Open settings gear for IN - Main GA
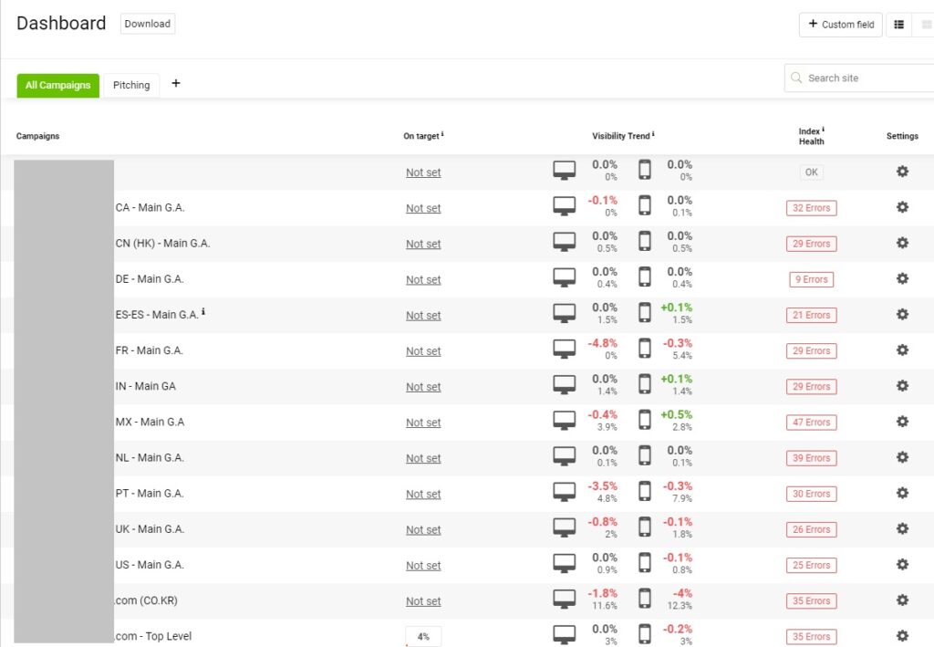 (x=902, y=386)
